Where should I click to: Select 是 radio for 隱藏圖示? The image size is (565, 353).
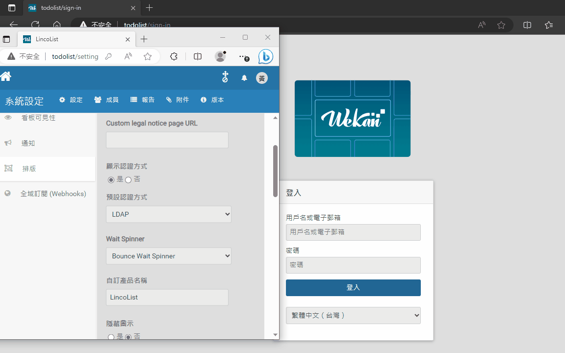pos(111,337)
